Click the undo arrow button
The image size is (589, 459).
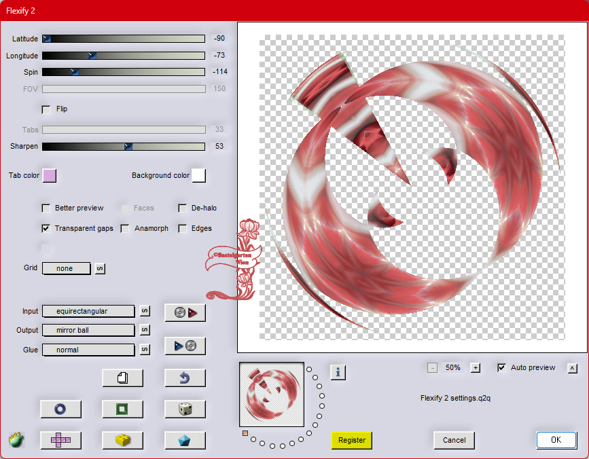(x=185, y=378)
